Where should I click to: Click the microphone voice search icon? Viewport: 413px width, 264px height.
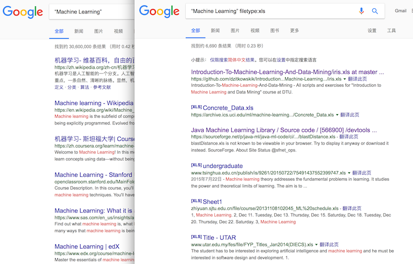pyautogui.click(x=361, y=11)
